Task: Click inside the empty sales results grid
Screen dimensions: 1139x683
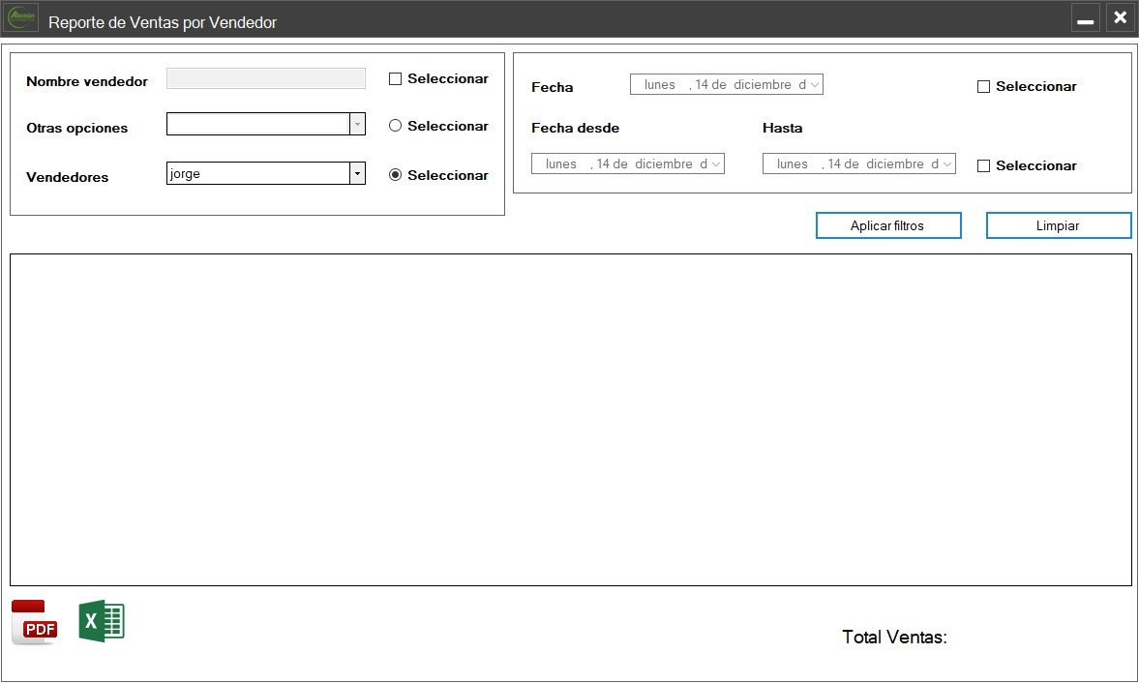Action: 570,419
